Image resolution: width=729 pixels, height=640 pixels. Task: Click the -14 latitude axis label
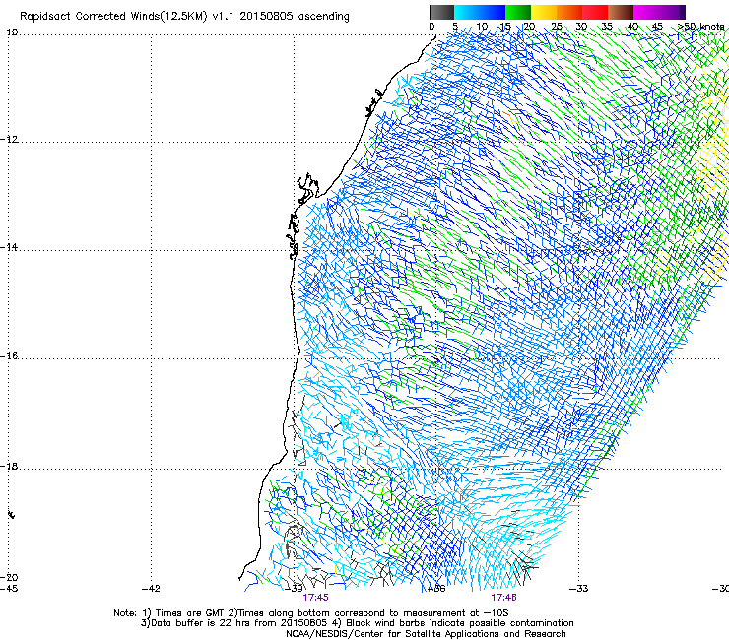[9, 247]
